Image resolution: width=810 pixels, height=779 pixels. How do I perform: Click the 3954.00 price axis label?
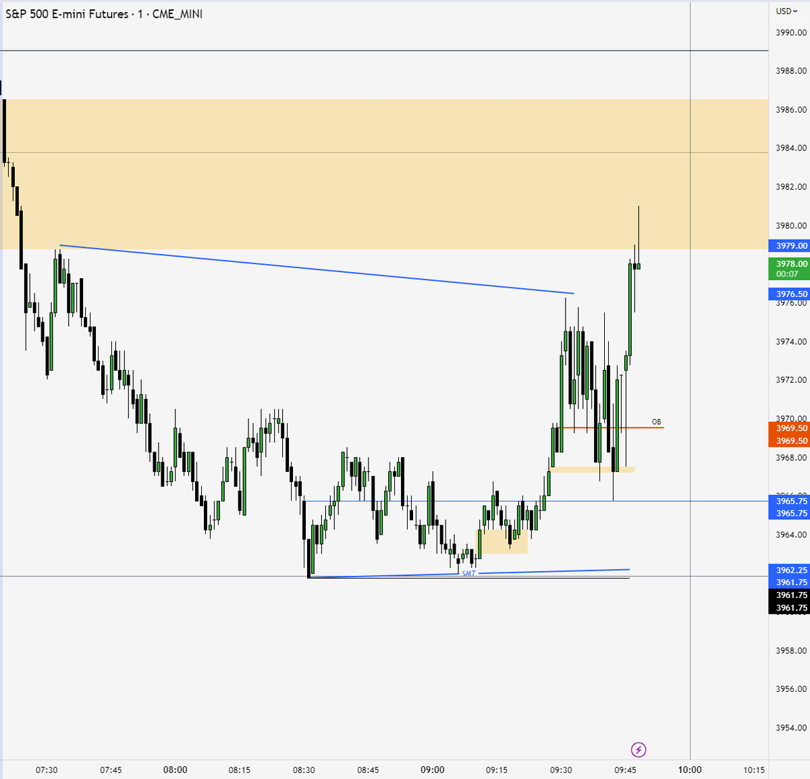click(x=791, y=728)
